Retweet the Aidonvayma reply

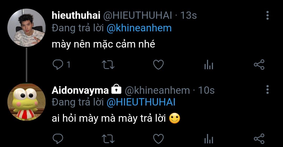pos(108,139)
